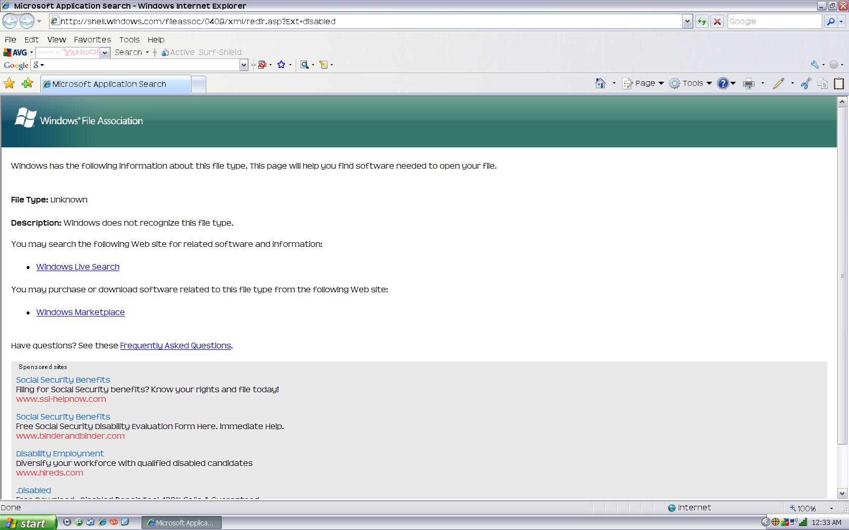Screen dimensions: 849x530
Task: Open the Help menu
Action: (156, 39)
